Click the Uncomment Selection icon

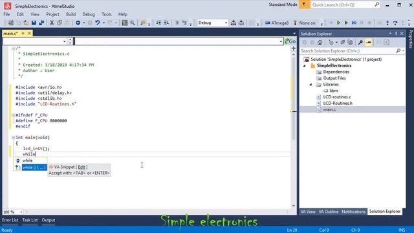pyautogui.click(x=184, y=23)
